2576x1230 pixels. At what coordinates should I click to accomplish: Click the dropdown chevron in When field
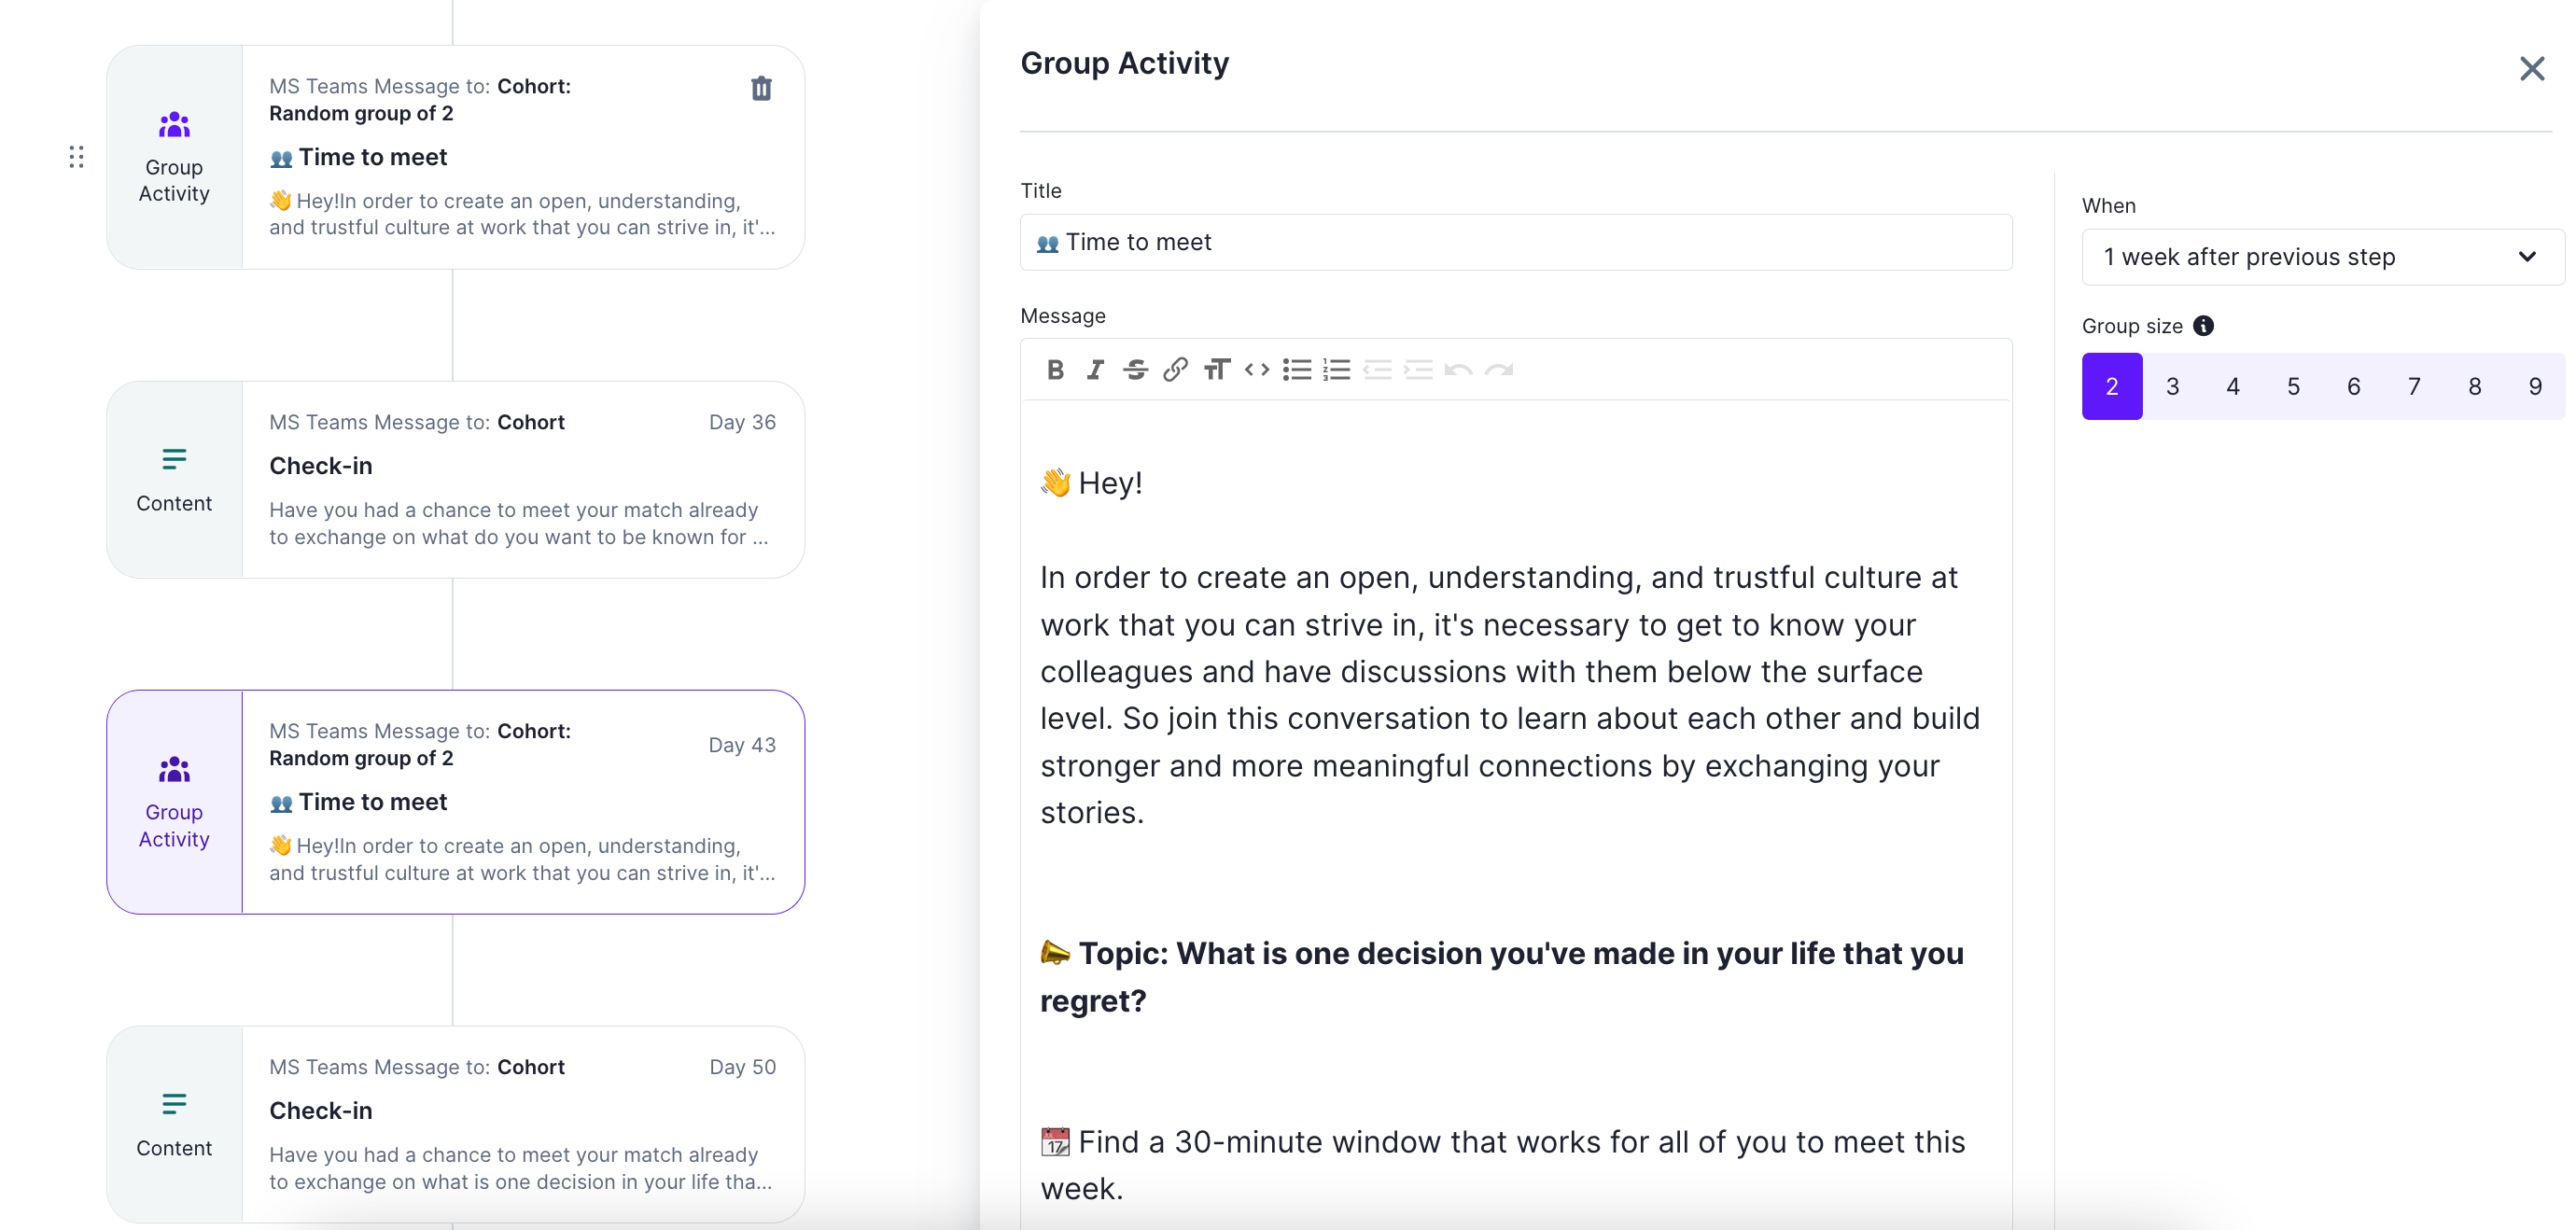(x=2527, y=257)
